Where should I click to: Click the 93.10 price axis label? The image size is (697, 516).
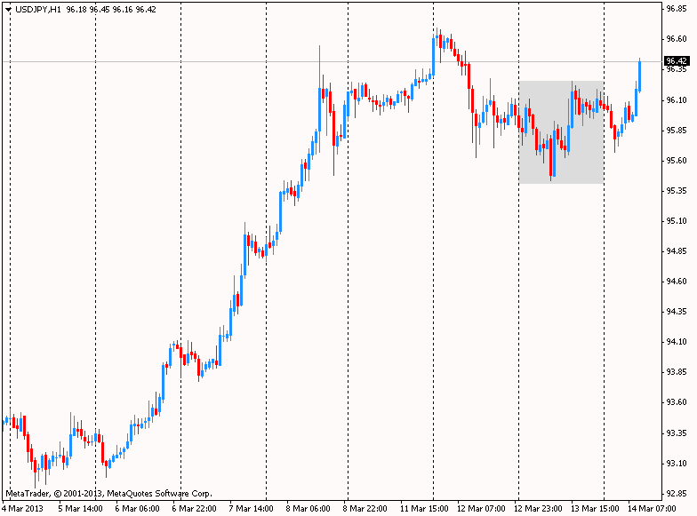coord(676,463)
